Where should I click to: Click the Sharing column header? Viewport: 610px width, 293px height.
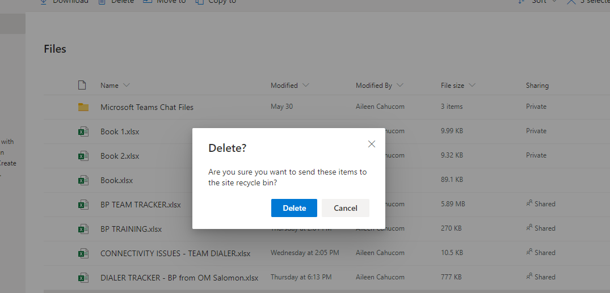pos(537,86)
